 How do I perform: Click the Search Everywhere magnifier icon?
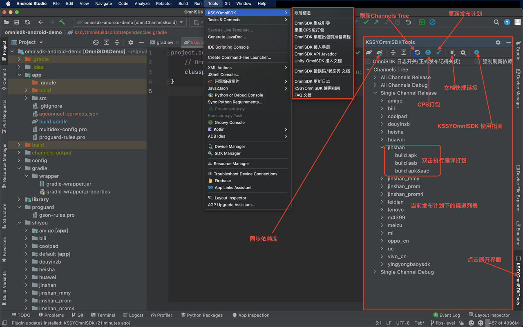(x=496, y=22)
